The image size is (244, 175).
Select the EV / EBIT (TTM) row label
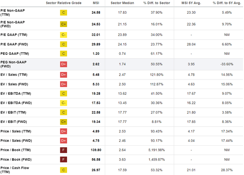13,112
